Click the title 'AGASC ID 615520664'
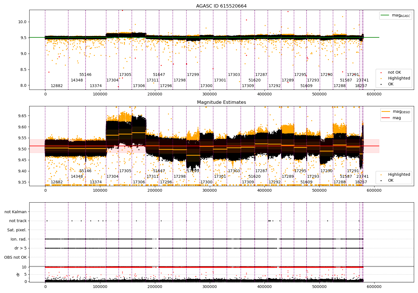The image size is (418, 293). [x=221, y=6]
